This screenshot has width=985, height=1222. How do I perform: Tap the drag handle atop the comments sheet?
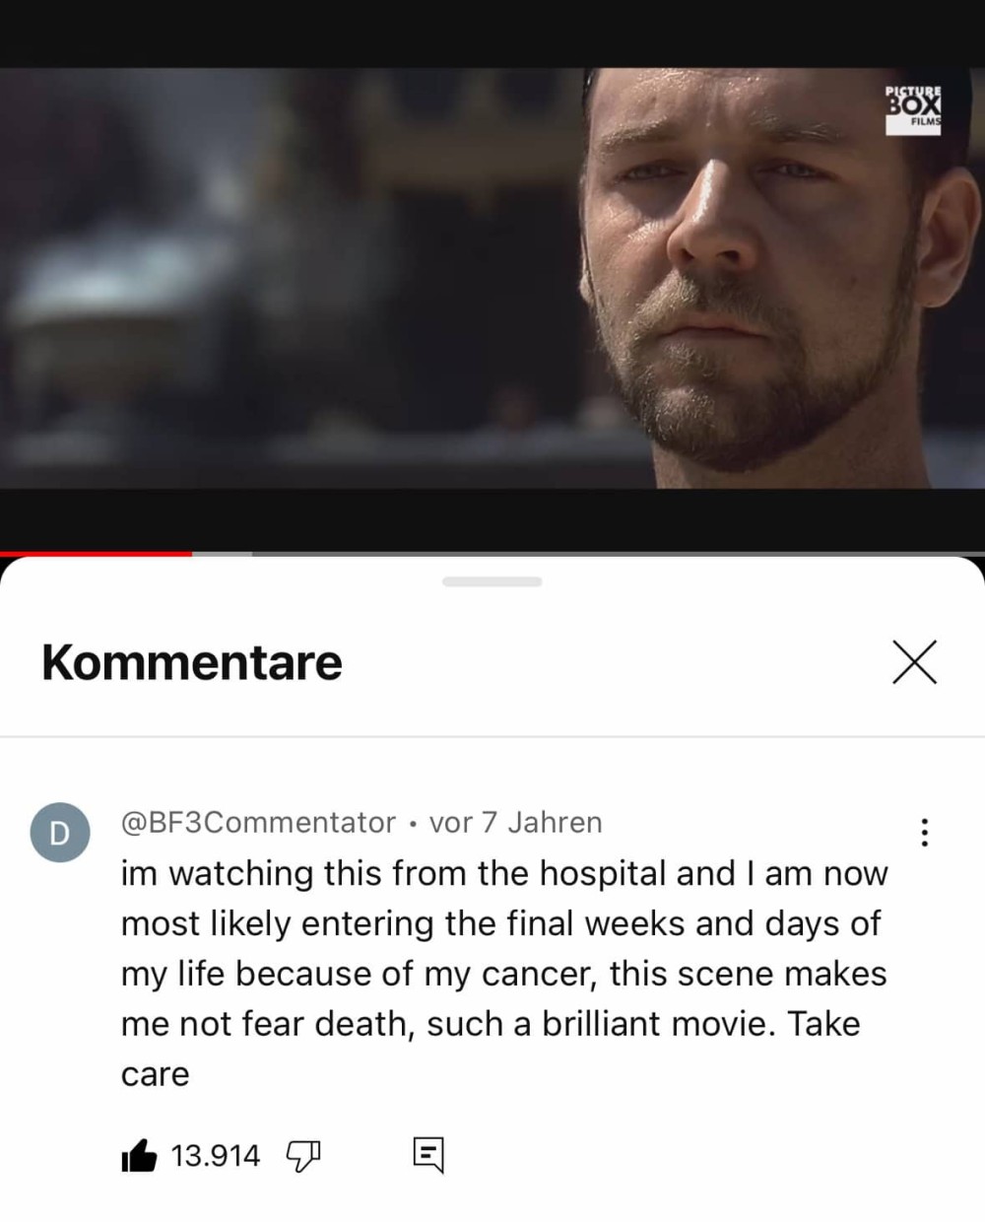click(x=492, y=581)
